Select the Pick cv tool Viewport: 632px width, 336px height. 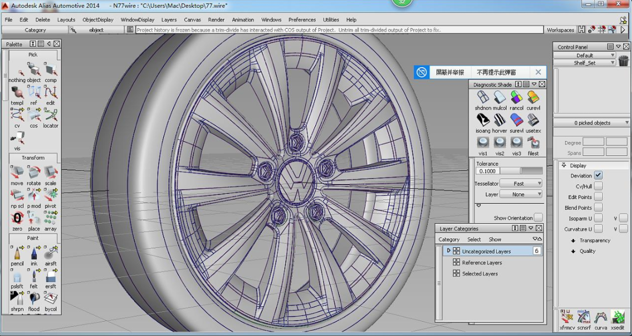[17, 118]
